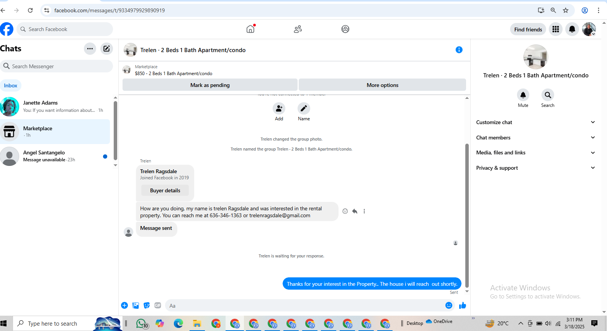
Task: Open more options for Trelen's message
Action: 364,211
